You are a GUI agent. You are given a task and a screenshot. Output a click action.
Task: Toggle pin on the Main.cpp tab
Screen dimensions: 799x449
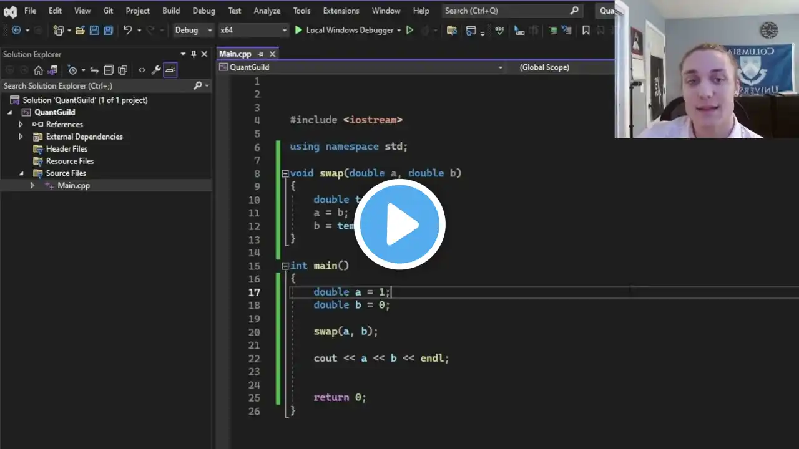(260, 54)
